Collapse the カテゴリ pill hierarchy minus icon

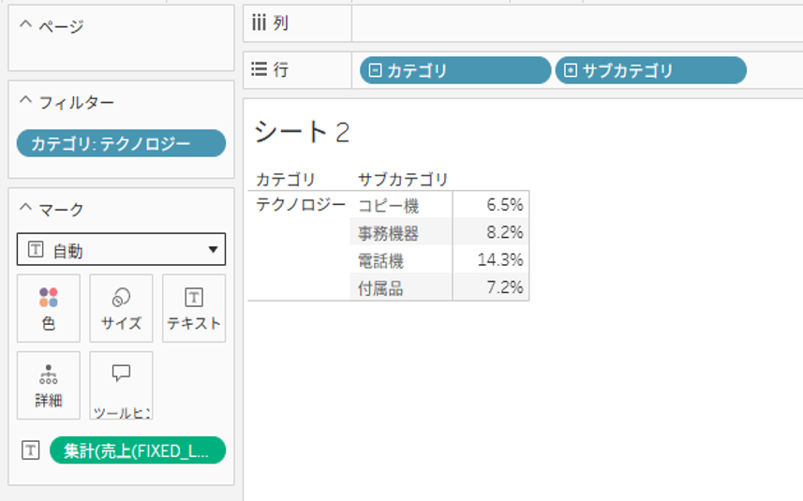tap(375, 70)
